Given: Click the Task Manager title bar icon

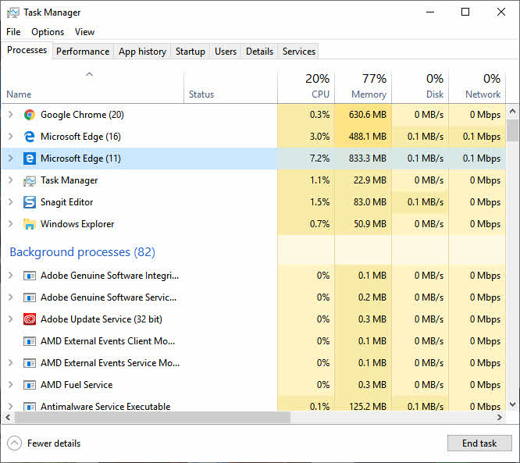Looking at the screenshot, I should (x=13, y=12).
